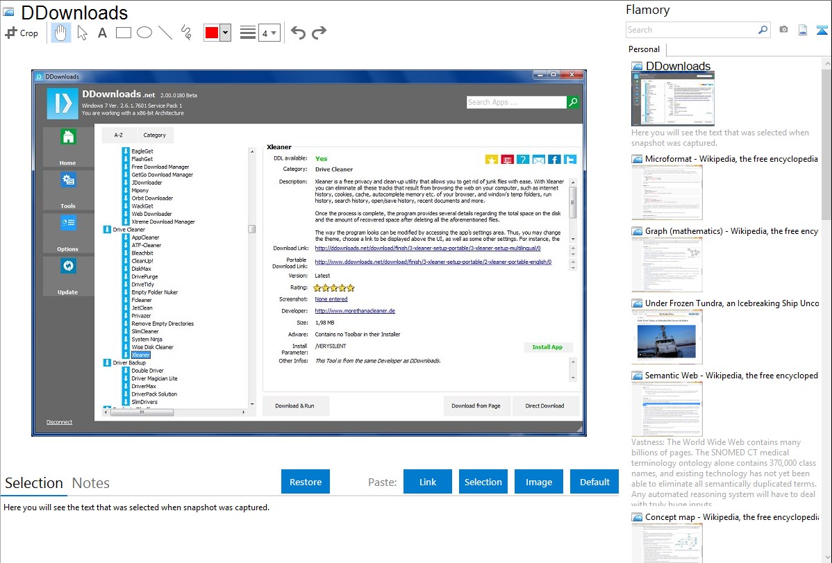Click the green Install App button
The image size is (832, 563).
[547, 347]
